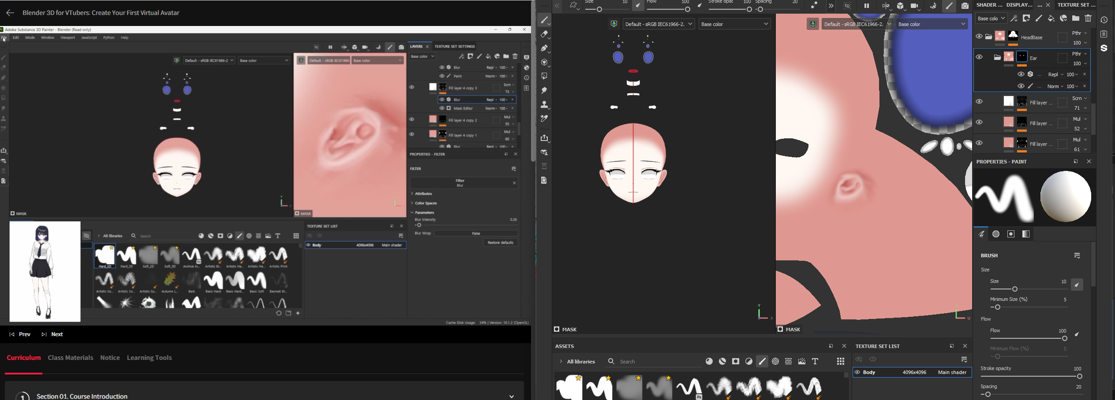Open the 2D viewport Base color channel dropdown

click(x=932, y=24)
